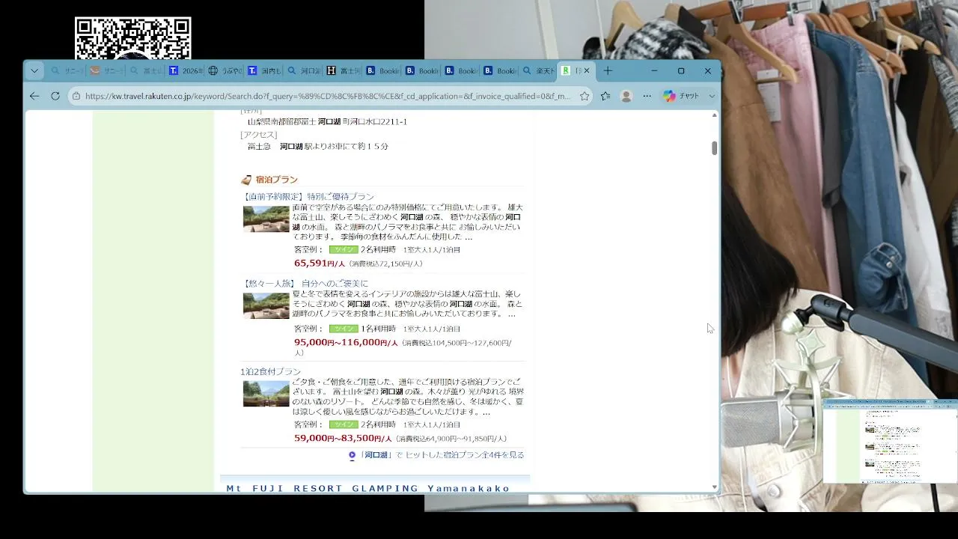Viewport: 958px width, 539px height.
Task: Switch to the 楽天ト search tab
Action: pyautogui.click(x=538, y=71)
